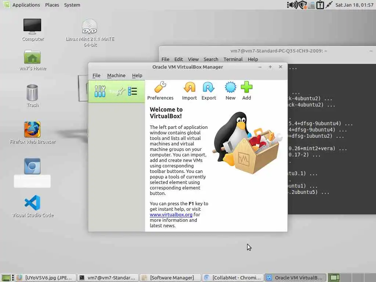Screen dimensions: 376x282
Task: Select the Visual Studio Code desktop icon
Action: [x=33, y=206]
